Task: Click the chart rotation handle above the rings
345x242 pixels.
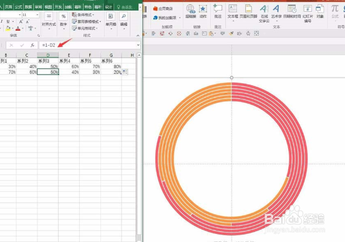Action: (231, 78)
